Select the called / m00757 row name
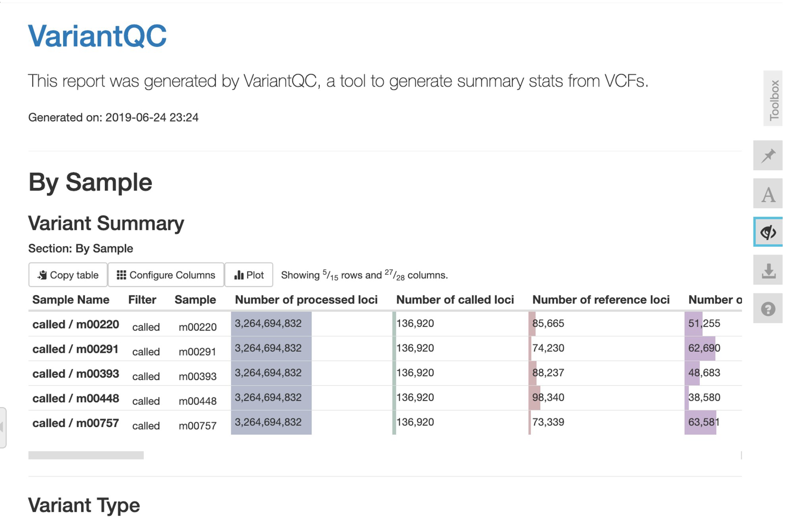This screenshot has width=785, height=519. (x=76, y=423)
